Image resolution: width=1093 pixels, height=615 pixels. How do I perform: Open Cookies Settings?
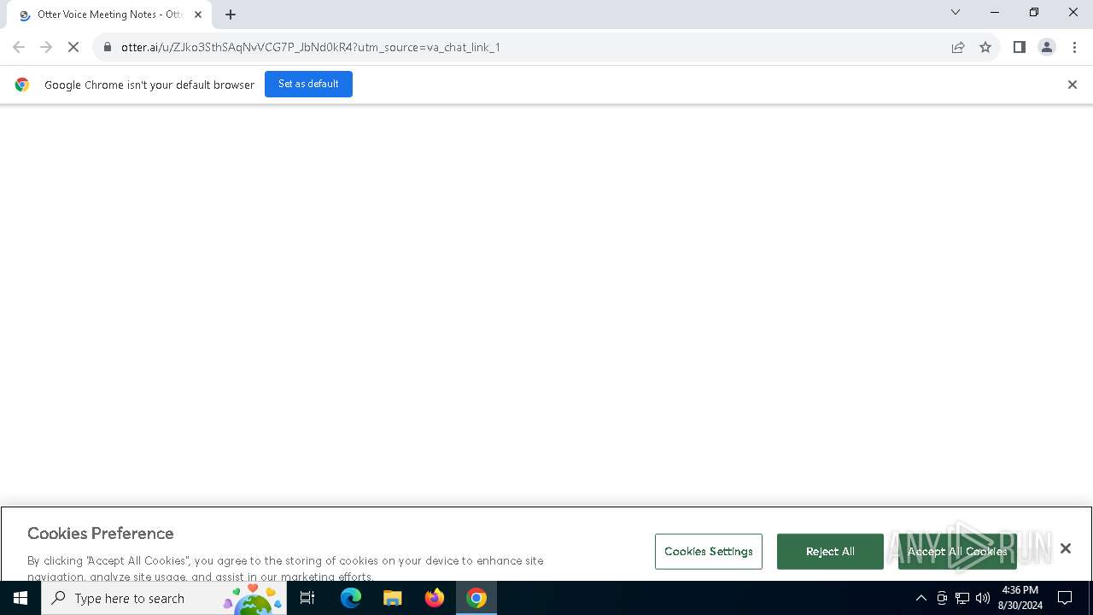click(x=709, y=552)
